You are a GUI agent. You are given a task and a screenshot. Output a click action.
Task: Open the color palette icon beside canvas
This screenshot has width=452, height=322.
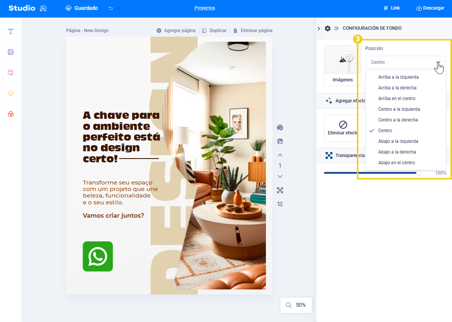pos(280,128)
